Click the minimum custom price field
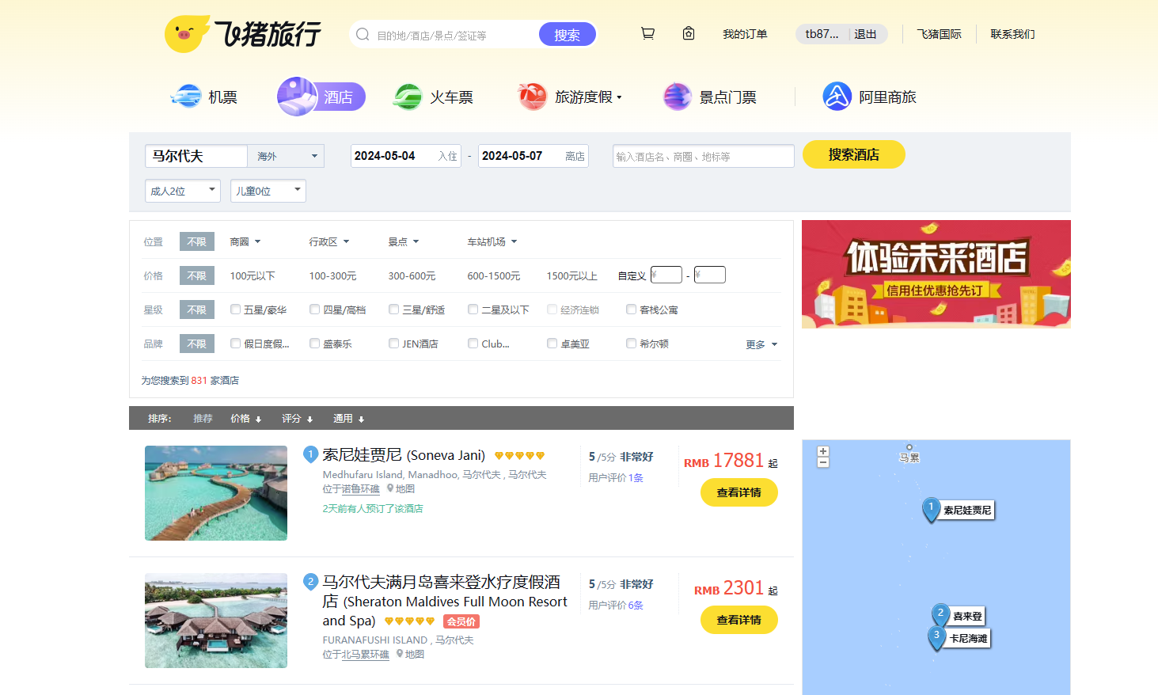The height and width of the screenshot is (695, 1158). coord(666,275)
